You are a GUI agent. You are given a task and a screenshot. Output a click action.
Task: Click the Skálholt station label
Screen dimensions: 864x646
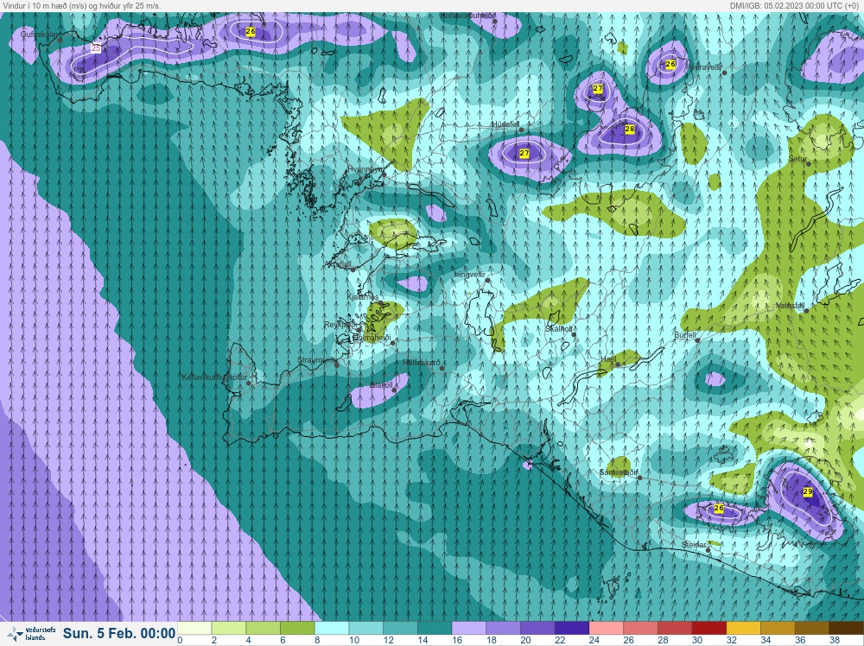[x=558, y=329]
